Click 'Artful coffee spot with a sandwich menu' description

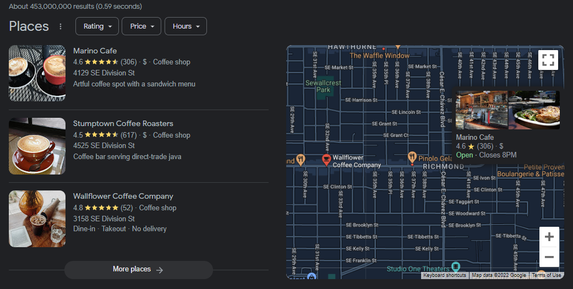(134, 84)
